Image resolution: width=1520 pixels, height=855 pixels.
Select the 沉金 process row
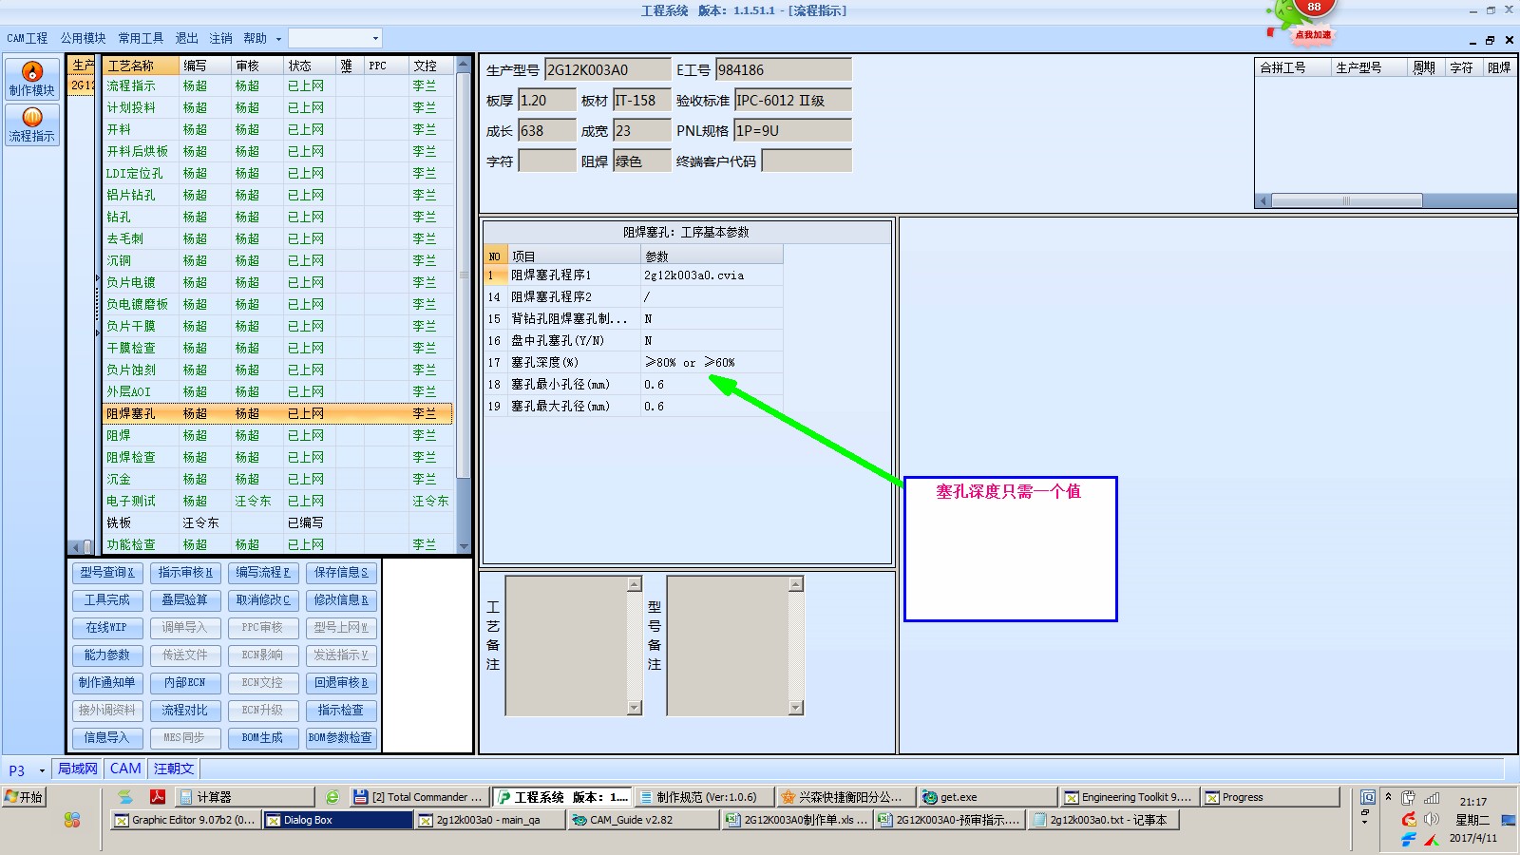[277, 479]
